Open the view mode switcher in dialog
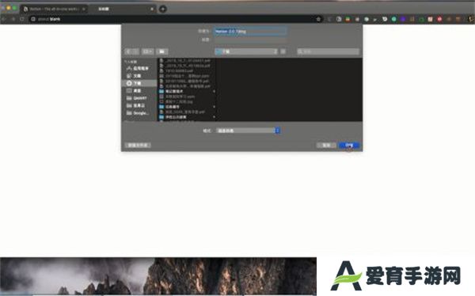 pos(147,51)
